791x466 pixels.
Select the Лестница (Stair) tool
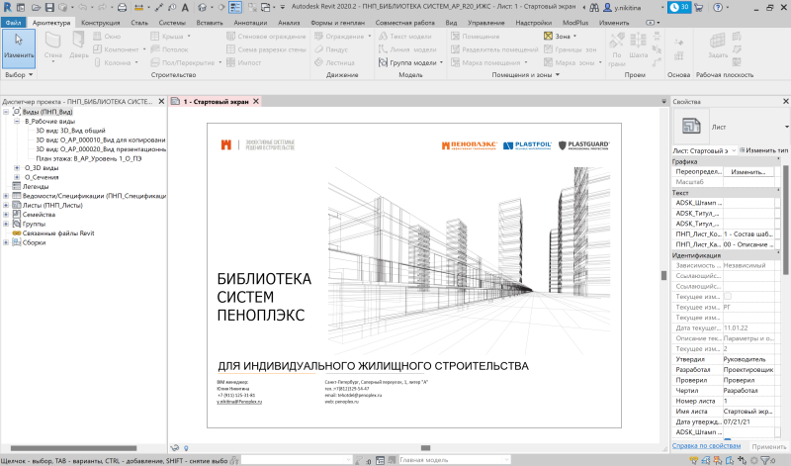[334, 62]
